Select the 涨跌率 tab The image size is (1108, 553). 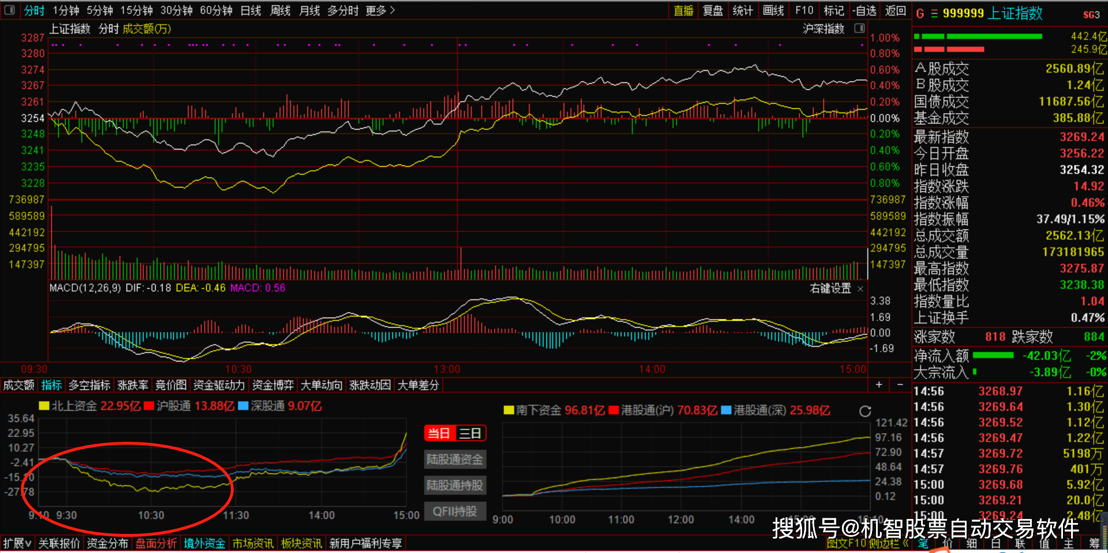tap(133, 385)
